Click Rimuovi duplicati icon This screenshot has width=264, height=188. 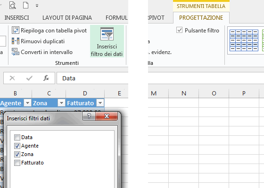click(15, 41)
